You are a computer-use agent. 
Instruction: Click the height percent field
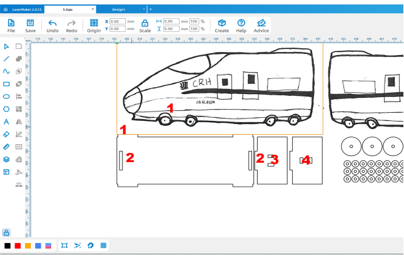pos(194,29)
